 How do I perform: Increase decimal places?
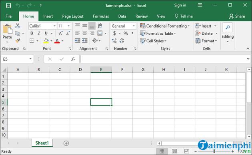coord(114,41)
